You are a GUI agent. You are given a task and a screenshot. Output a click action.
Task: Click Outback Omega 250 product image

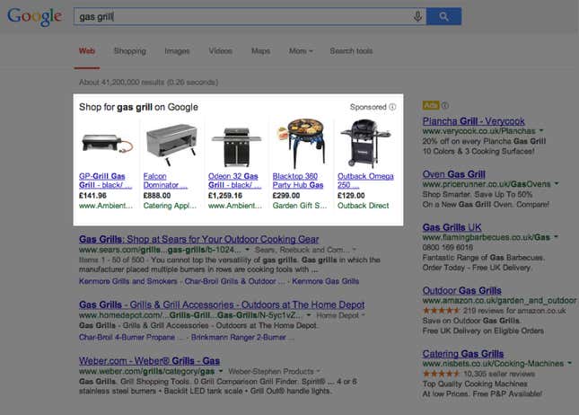pos(365,144)
